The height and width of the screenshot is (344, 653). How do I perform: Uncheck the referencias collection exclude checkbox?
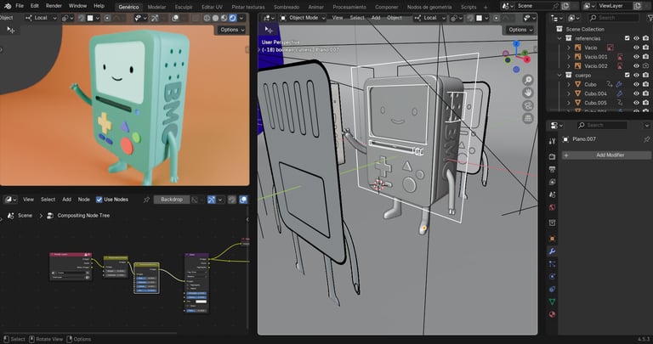tap(627, 38)
